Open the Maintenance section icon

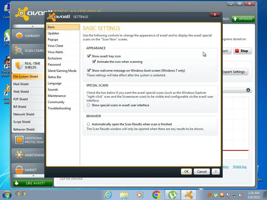[x=19, y=155]
